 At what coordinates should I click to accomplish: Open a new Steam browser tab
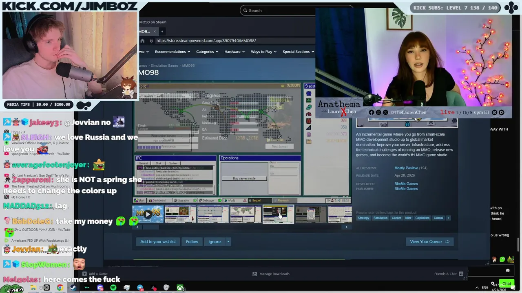point(162,31)
